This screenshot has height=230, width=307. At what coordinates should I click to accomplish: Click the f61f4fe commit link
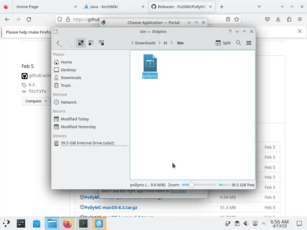pyautogui.click(x=37, y=91)
